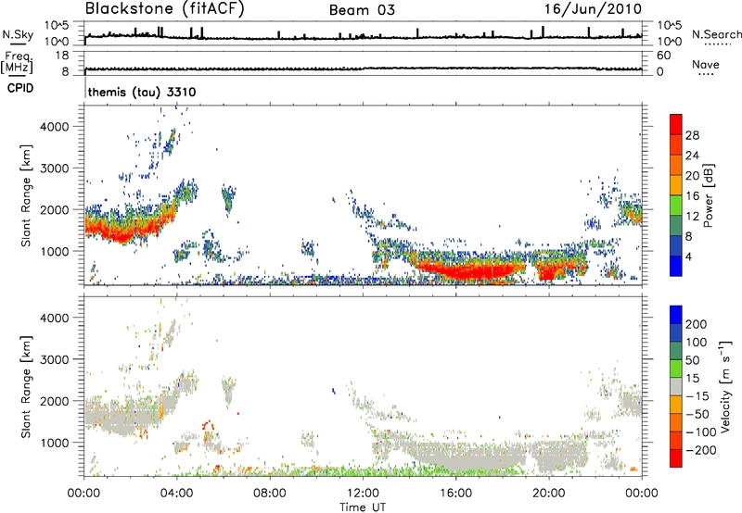Click the '12:00' time axis label

coord(363,494)
